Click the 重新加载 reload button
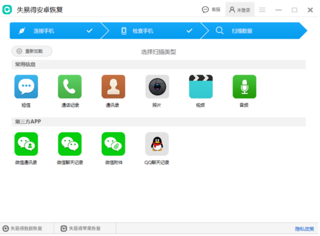Image resolution: width=320 pixels, height=236 pixels. click(32, 51)
